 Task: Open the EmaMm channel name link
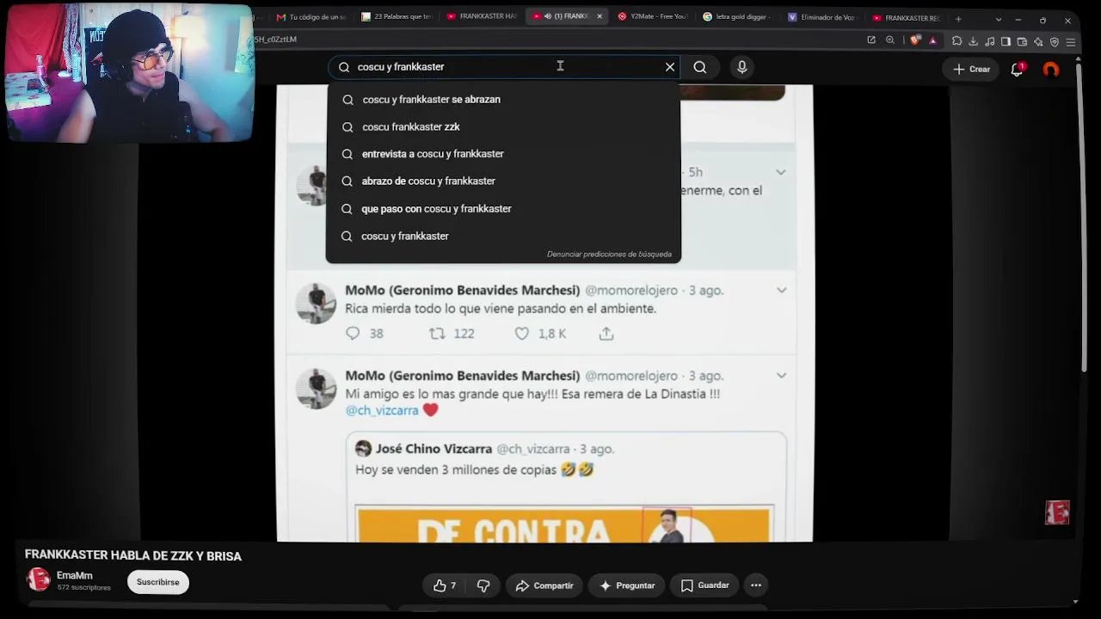[74, 575]
